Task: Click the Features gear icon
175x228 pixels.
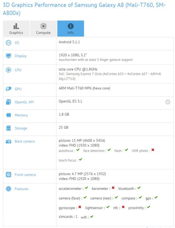Action: pos(8,189)
